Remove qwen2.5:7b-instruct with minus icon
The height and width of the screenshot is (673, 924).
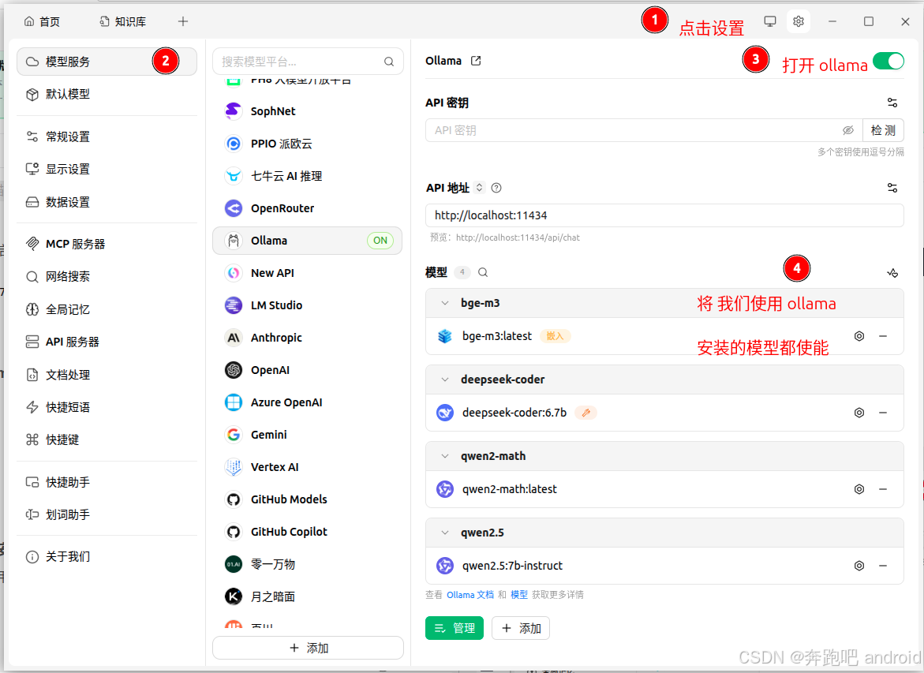pos(883,566)
